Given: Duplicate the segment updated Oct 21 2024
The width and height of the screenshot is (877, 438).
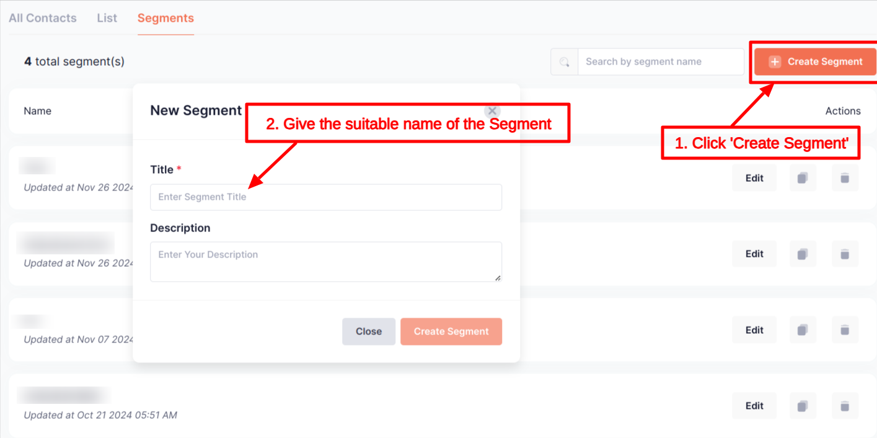Looking at the screenshot, I should coord(803,406).
